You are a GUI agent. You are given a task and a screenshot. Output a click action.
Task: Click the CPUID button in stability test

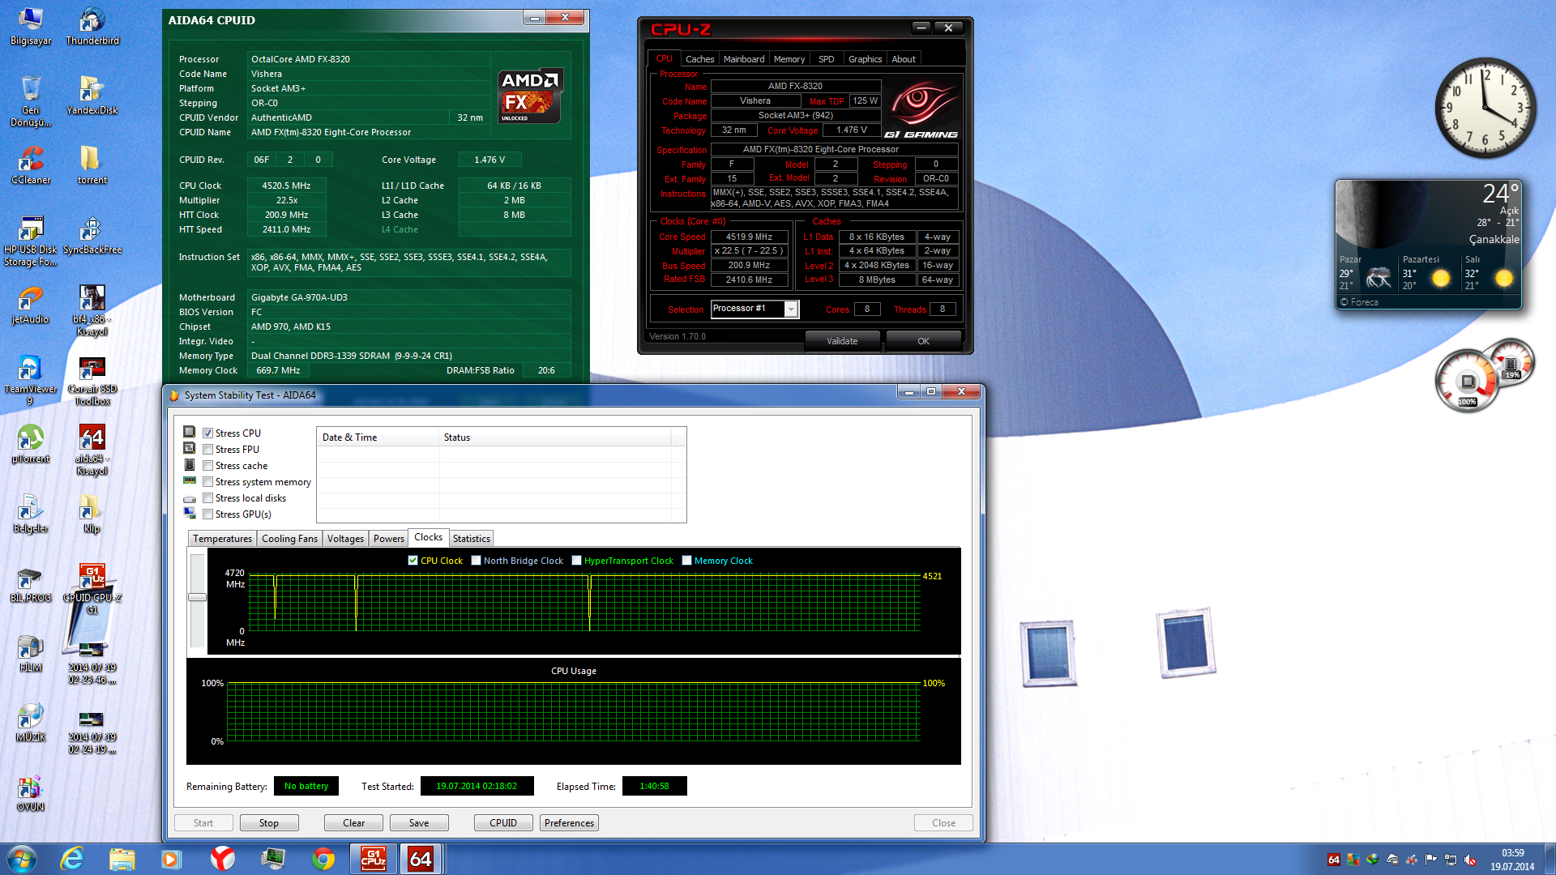click(x=503, y=823)
